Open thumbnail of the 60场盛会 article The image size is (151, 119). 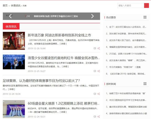pyautogui.click(x=14, y=109)
